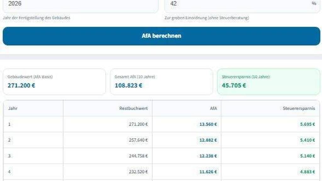Select the AfA value 13.560 €
This screenshot has width=322, height=181.
[x=208, y=124]
